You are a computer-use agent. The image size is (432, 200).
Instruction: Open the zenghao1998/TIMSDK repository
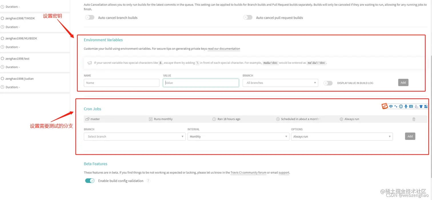[x=20, y=18]
